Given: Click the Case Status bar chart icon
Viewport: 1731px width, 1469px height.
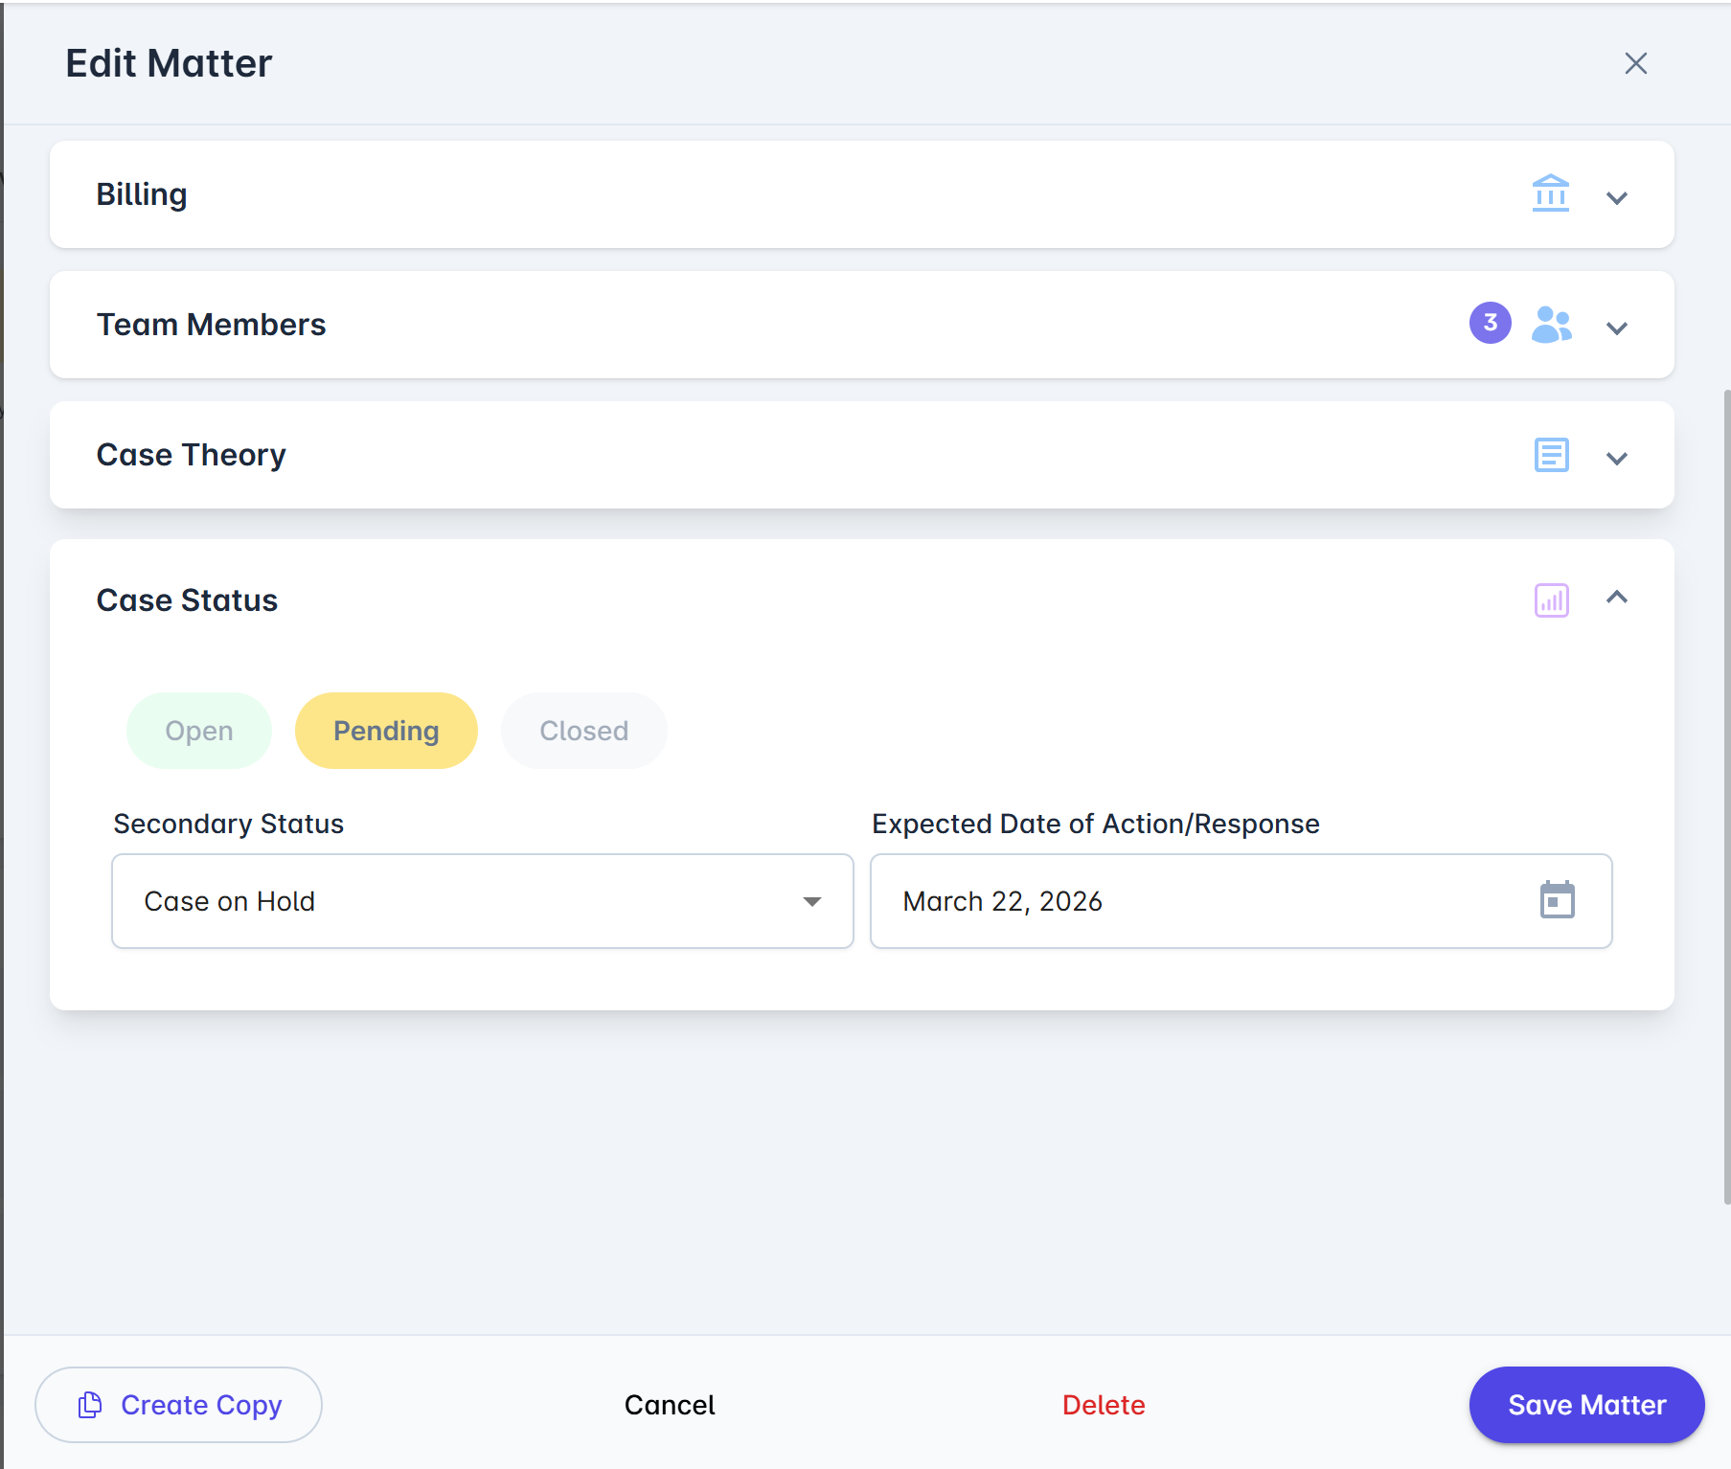Looking at the screenshot, I should point(1551,600).
